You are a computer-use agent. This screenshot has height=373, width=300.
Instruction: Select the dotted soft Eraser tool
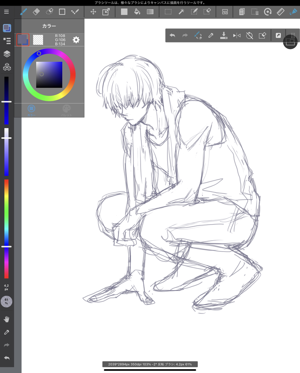49,12
